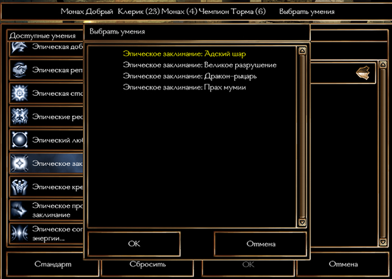Click the dialog list scrollbar track
This screenshot has width=392, height=279.
pos(302,137)
